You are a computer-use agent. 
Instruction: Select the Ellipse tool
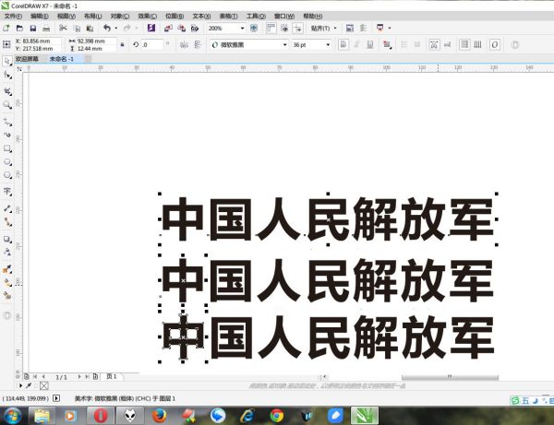(x=7, y=162)
